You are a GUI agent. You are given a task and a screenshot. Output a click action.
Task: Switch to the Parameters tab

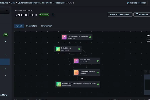[31, 26]
